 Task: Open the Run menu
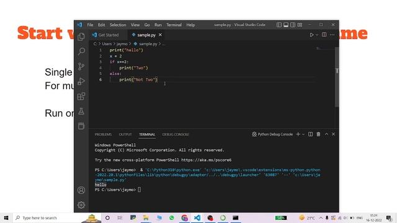point(158,25)
